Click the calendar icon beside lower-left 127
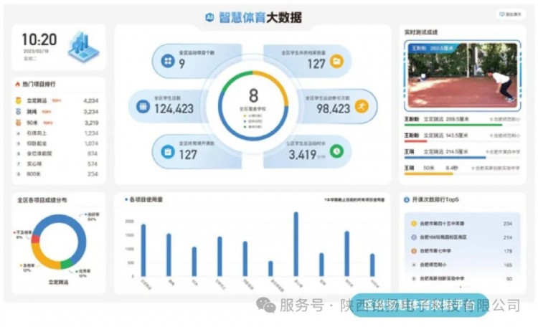 pyautogui.click(x=168, y=151)
